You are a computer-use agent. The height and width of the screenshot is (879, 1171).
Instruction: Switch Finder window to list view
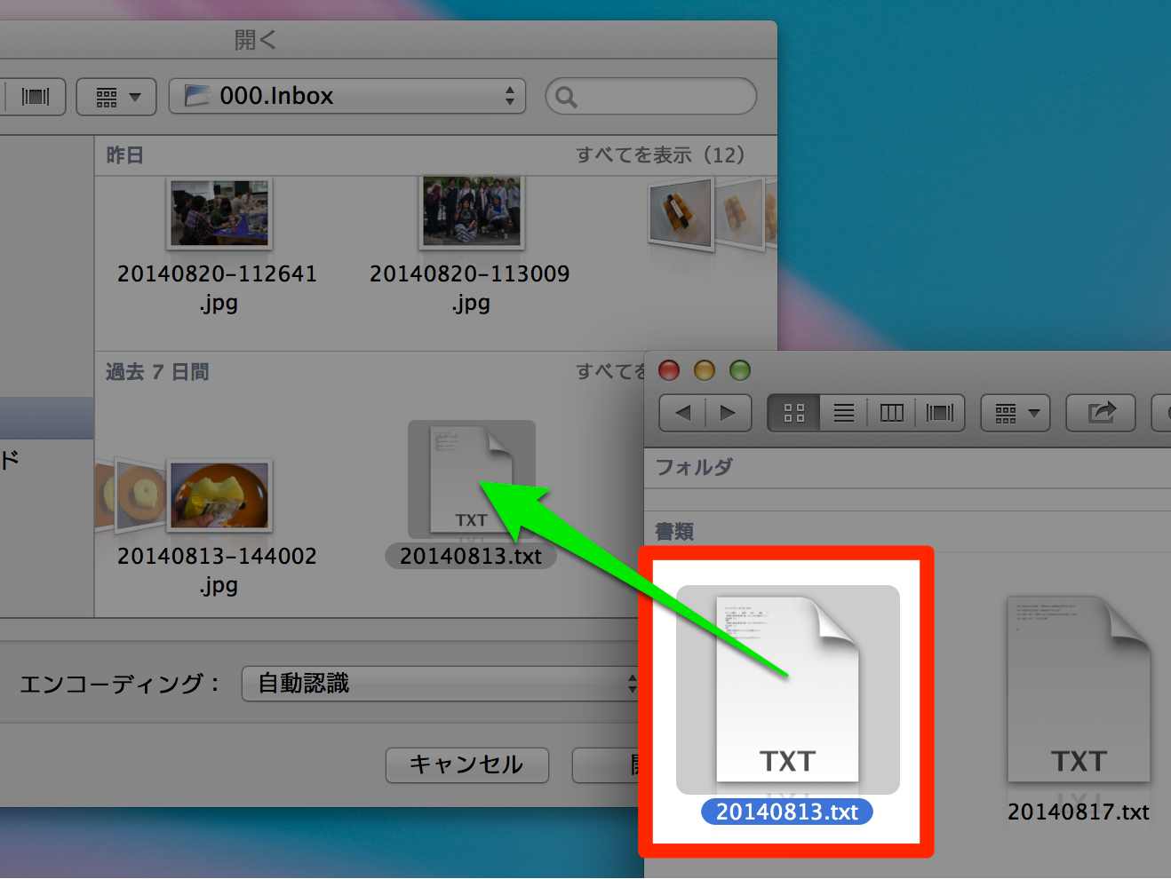pyautogui.click(x=844, y=413)
